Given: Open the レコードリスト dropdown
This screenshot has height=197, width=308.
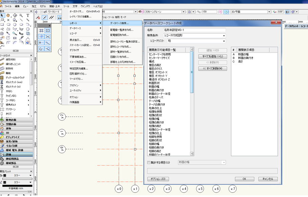Looking at the screenshot, I should click(x=224, y=41).
